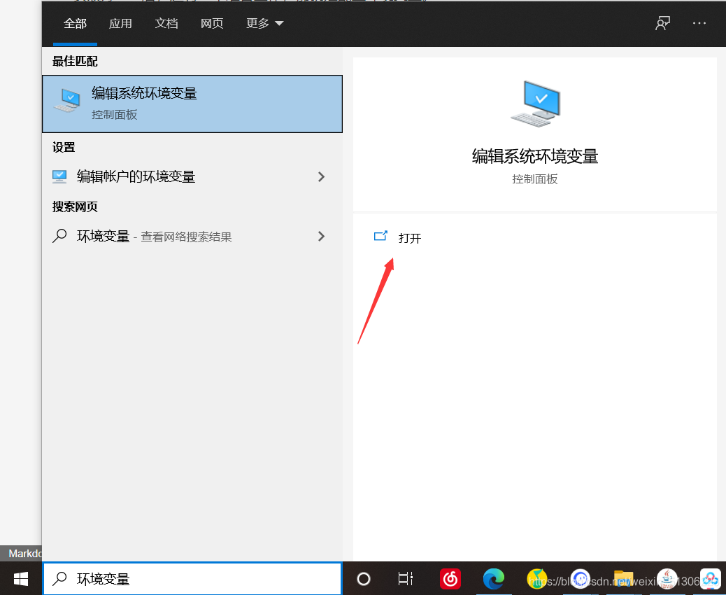Click the computer monitor preview icon
726x595 pixels.
click(534, 104)
